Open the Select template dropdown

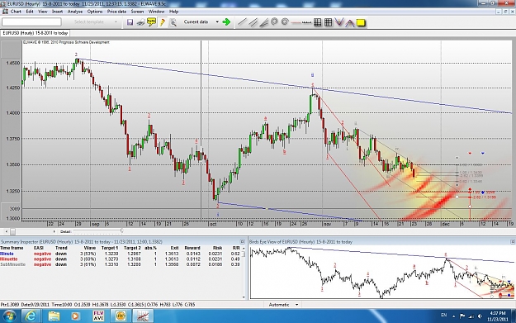pos(95,22)
